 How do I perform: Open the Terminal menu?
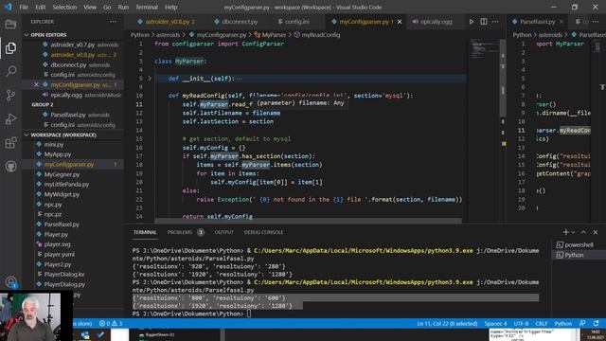click(x=147, y=7)
